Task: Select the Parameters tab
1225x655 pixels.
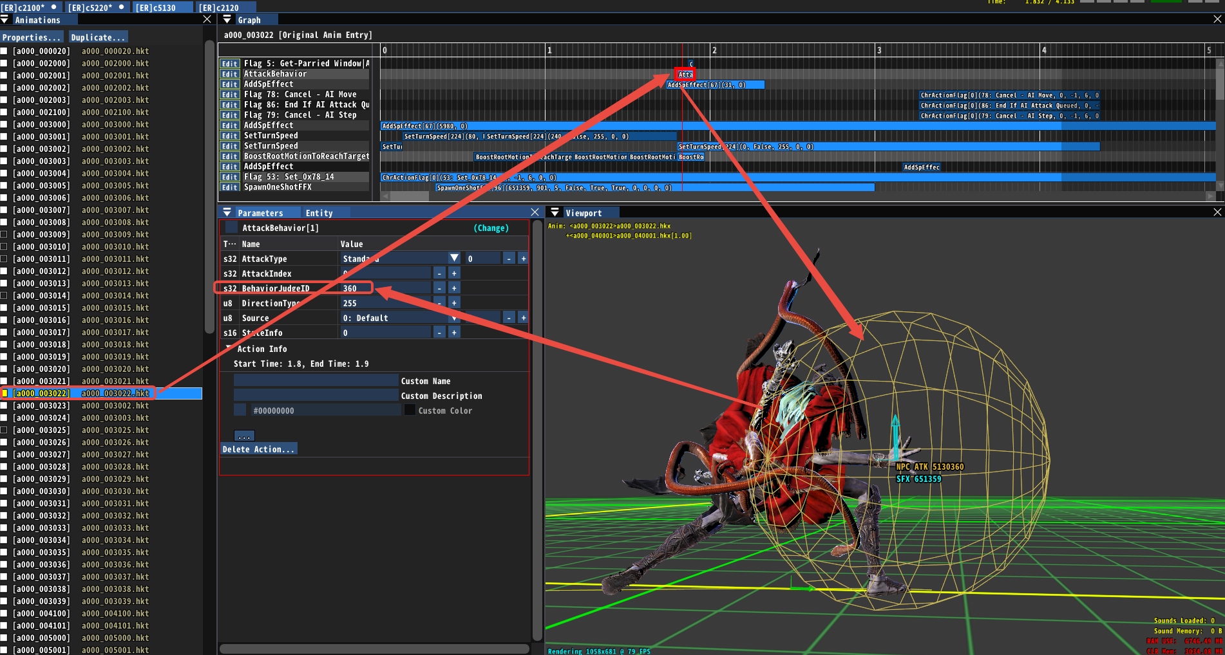Action: point(260,213)
